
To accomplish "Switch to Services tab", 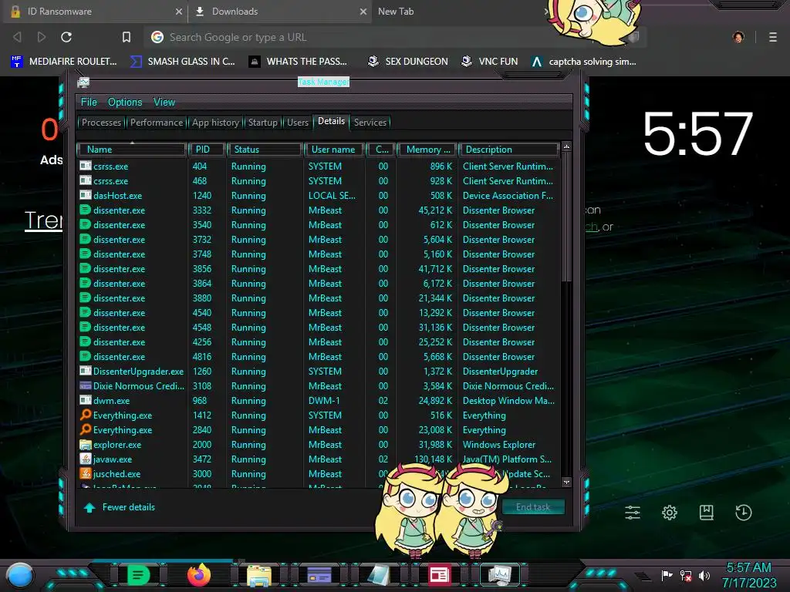I will coord(370,123).
